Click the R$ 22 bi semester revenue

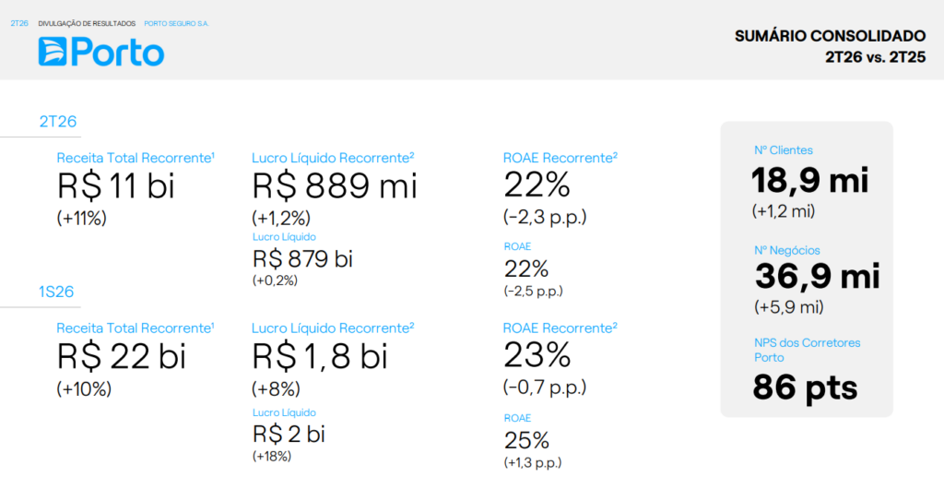(122, 356)
